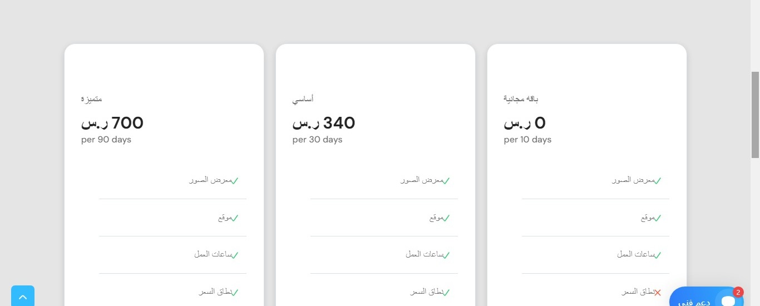Click the checkmark beside معرض الصور in the 700 plan

point(235,181)
